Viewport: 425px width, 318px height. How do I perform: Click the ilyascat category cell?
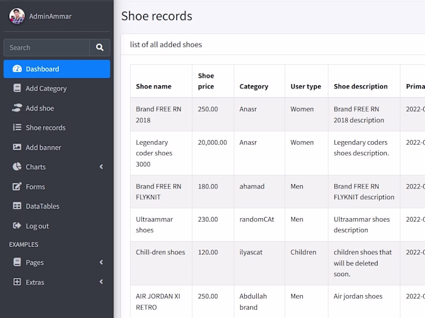coord(259,263)
